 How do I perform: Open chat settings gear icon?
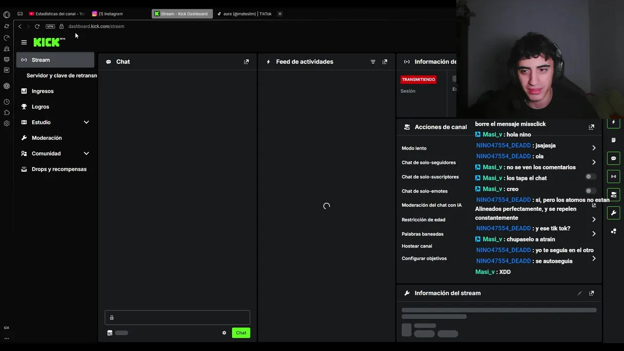point(224,333)
